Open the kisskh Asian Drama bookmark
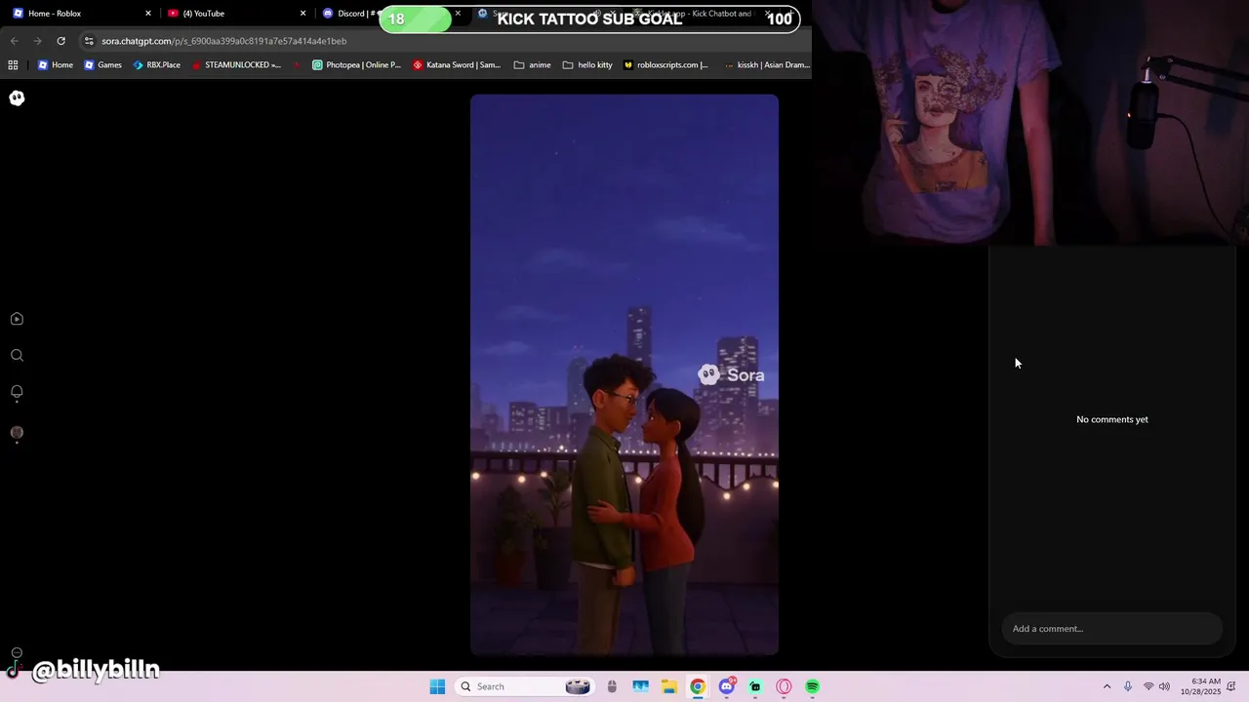The image size is (1249, 702). (766, 65)
